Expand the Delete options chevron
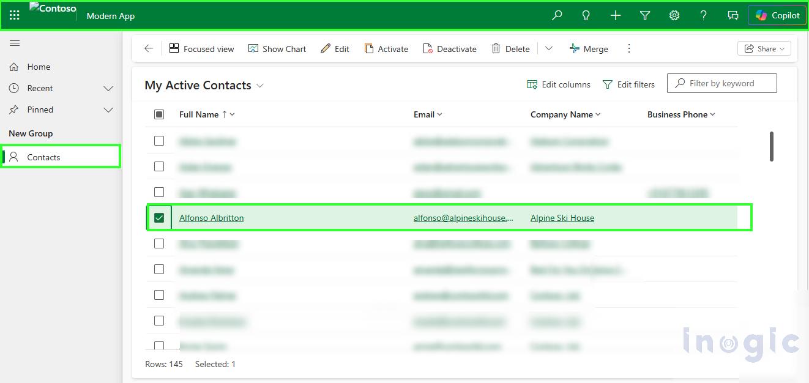The image size is (809, 383). [549, 49]
